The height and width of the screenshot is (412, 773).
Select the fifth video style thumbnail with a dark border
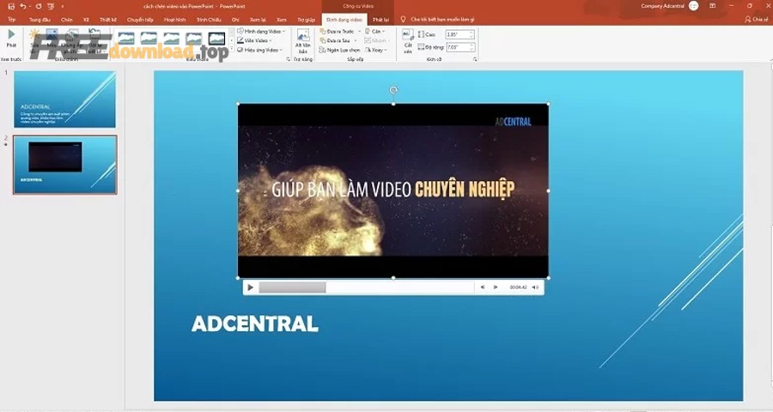coord(216,39)
